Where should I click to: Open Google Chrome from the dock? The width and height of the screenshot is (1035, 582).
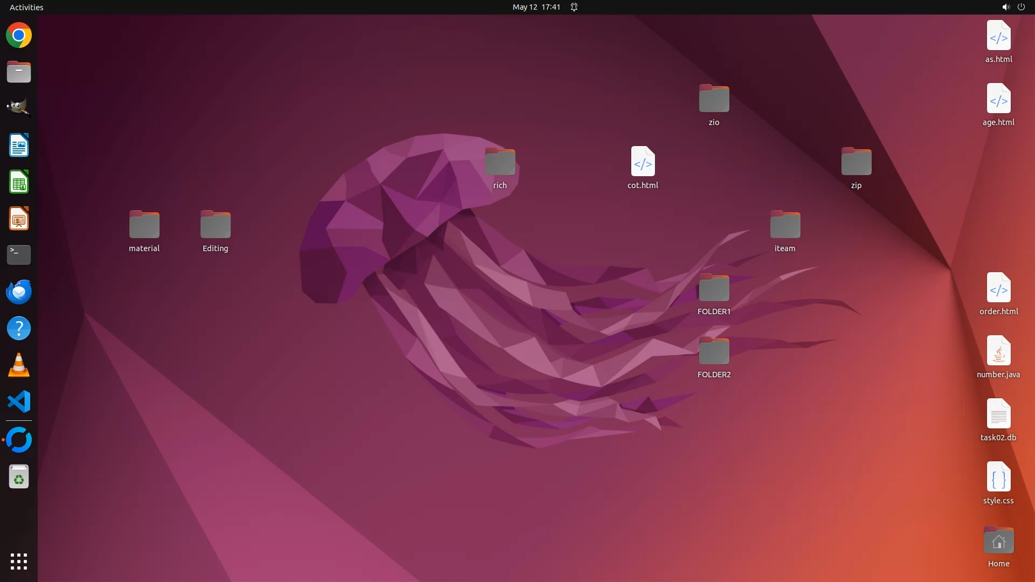(x=19, y=36)
